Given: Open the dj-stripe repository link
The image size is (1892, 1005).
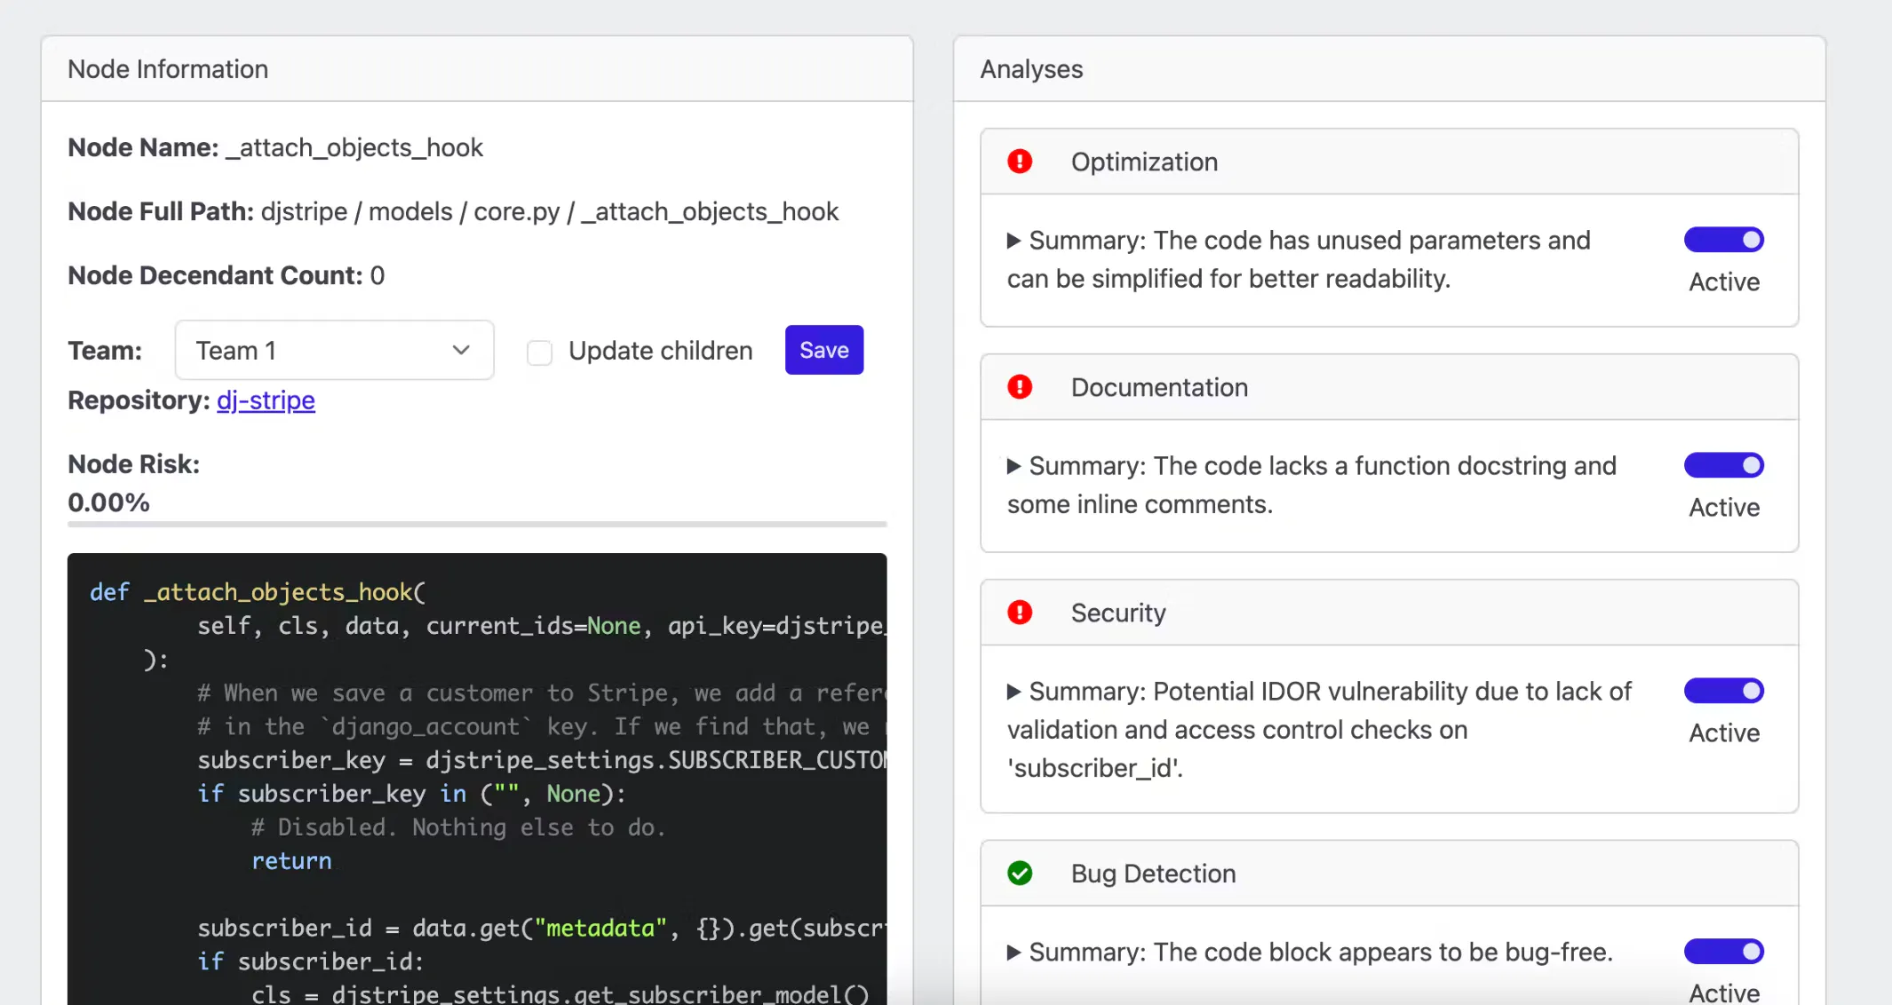Looking at the screenshot, I should (x=266, y=400).
